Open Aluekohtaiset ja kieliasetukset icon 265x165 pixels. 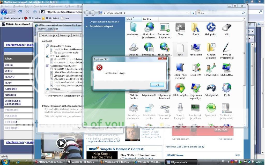[149, 31]
